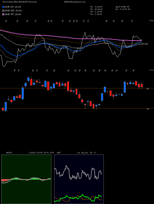This screenshot has height=204, width=154.
Task: Click the MACD: panel label
Action: point(9,153)
